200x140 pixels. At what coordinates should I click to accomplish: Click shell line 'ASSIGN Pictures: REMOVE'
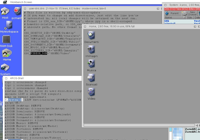tap(24, 129)
